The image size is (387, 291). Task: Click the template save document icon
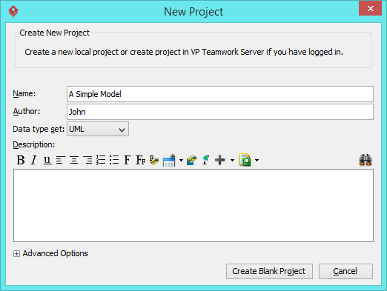coord(245,160)
